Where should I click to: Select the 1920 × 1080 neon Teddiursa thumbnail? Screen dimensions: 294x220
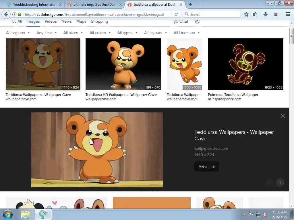coord(245,64)
